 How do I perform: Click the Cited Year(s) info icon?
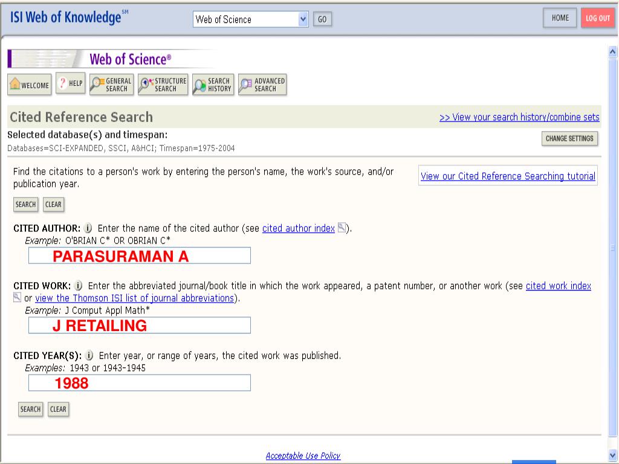(x=89, y=355)
